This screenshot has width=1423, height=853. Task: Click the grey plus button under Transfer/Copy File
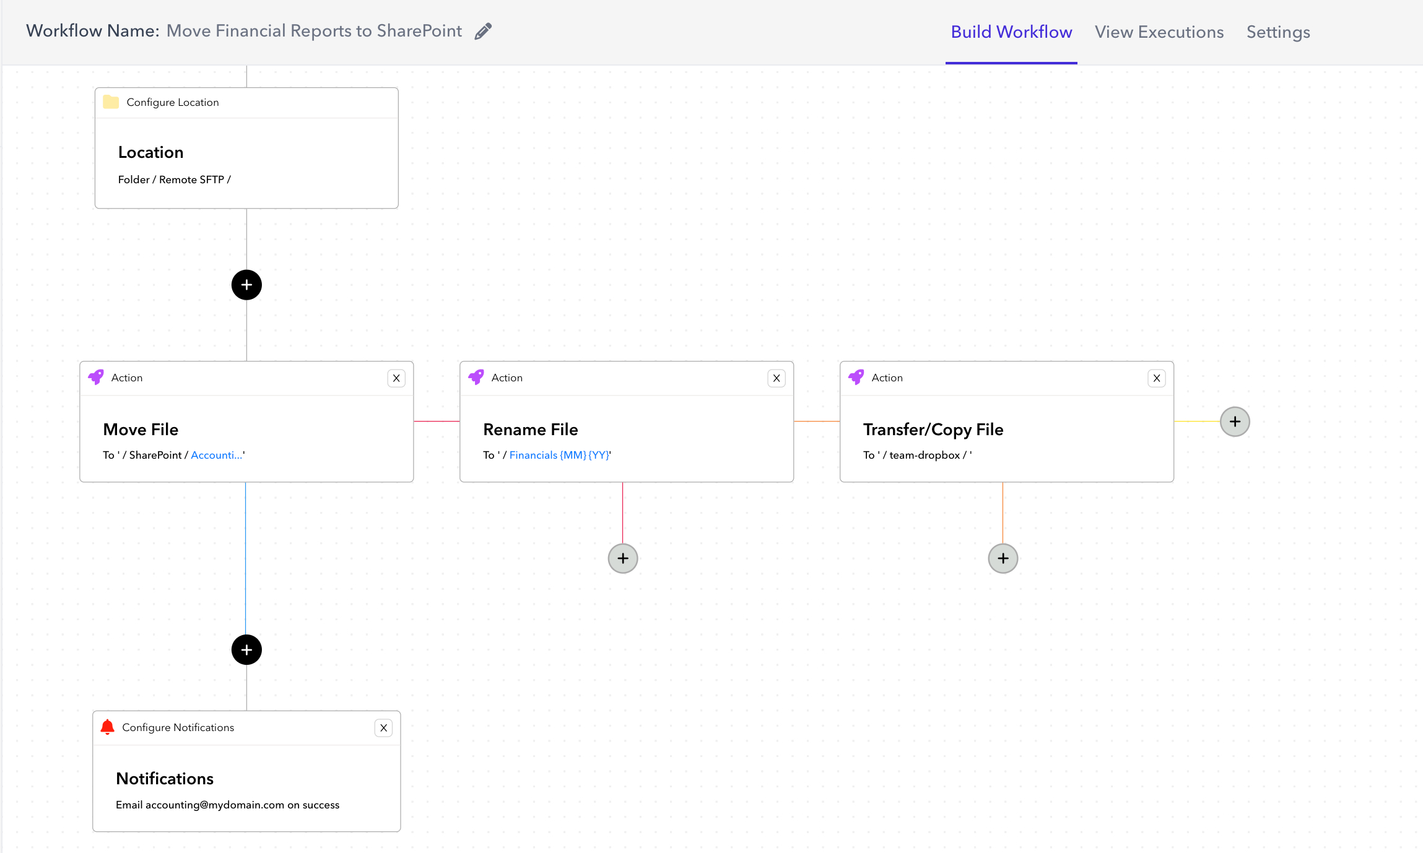(x=1003, y=558)
